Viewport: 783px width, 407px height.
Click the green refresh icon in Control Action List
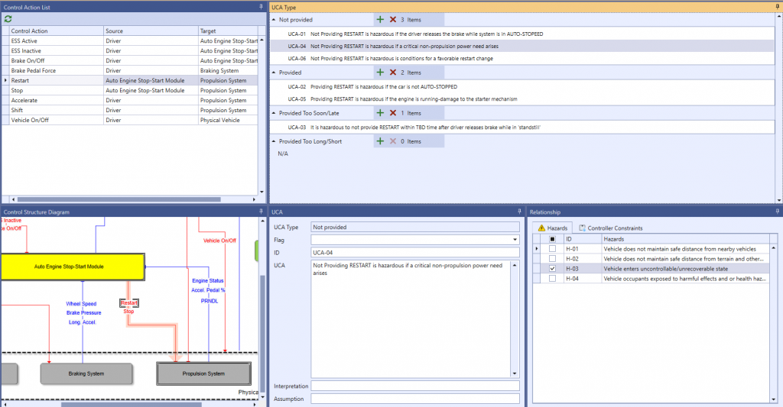click(x=8, y=19)
